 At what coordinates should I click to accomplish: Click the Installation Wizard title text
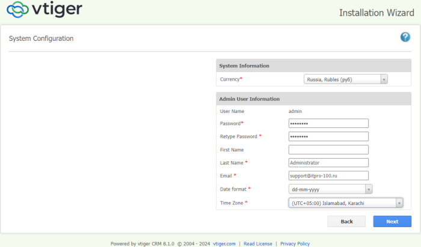[x=375, y=13]
